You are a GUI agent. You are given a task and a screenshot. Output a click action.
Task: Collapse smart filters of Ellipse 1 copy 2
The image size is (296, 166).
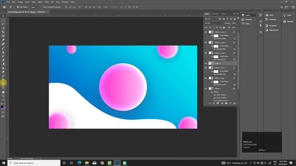236,68
